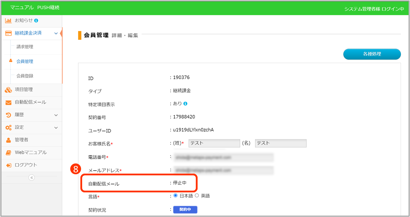Viewport: 410px width, 217px height.
Task: Click the 契約中 status badge
Action: pyautogui.click(x=185, y=210)
